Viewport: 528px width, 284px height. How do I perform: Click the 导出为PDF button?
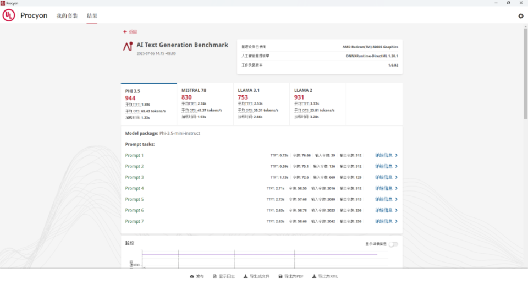(x=291, y=276)
